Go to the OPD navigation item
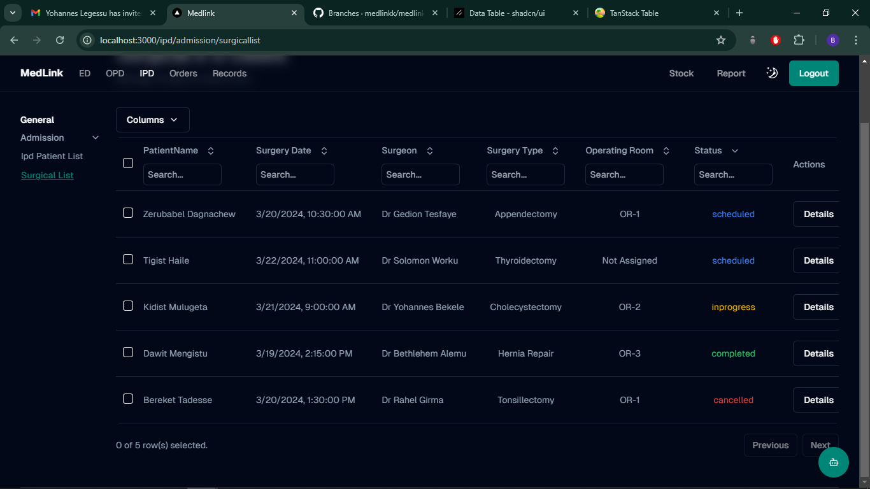 pyautogui.click(x=115, y=73)
